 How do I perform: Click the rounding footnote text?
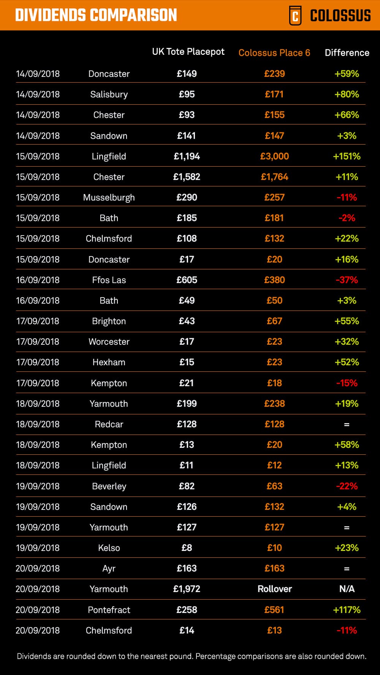(192, 656)
